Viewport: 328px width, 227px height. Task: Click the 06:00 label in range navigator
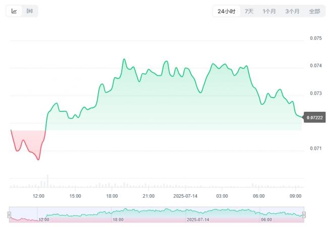coord(266,219)
